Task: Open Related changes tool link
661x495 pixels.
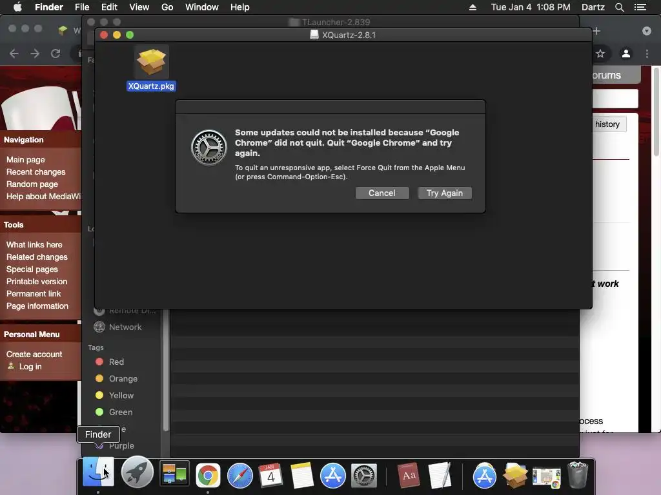Action: (x=37, y=257)
